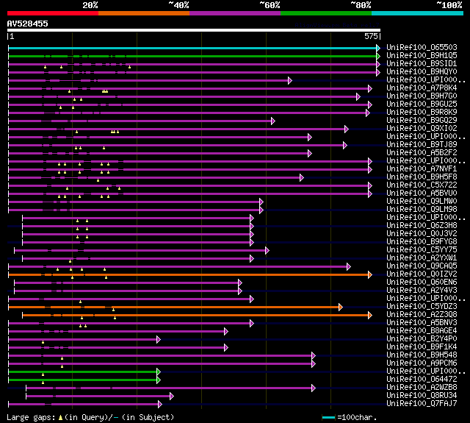Click the green alignment bar for UniRef100_B9H1Q5

tap(192, 56)
